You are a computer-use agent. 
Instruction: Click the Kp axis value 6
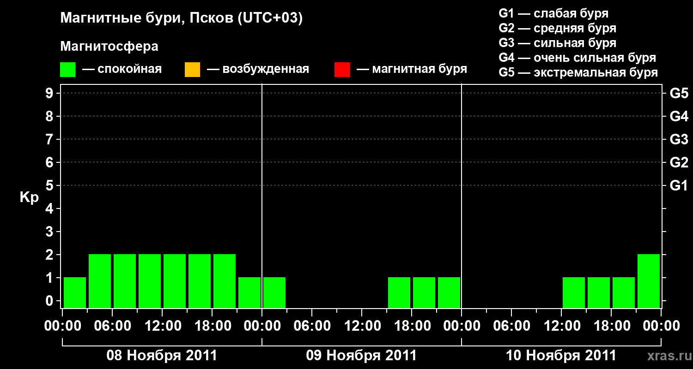[50, 163]
